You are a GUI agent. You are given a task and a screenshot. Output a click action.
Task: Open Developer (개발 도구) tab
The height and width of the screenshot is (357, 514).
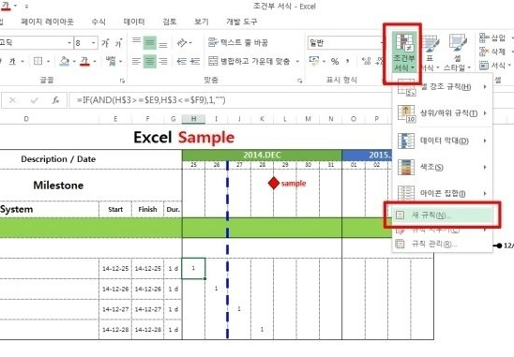click(242, 22)
